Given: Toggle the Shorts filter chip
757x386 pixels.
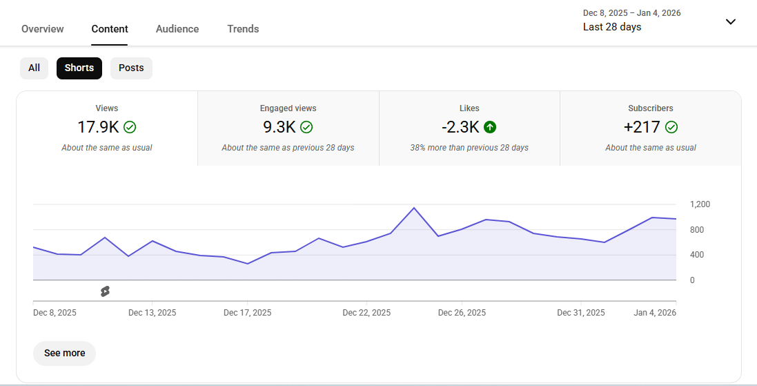Looking at the screenshot, I should pos(79,68).
